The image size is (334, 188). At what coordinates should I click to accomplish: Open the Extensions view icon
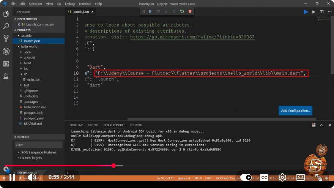[6, 63]
